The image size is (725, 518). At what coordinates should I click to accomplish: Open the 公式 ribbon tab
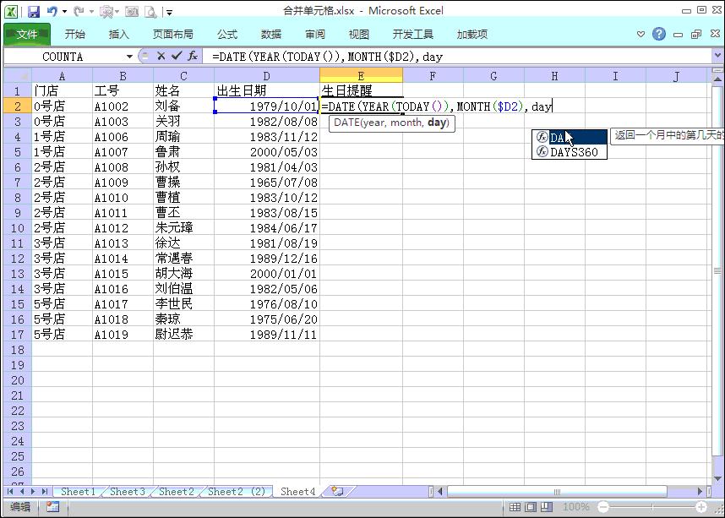click(x=227, y=35)
